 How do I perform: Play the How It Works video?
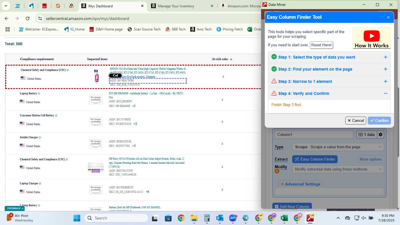(372, 38)
